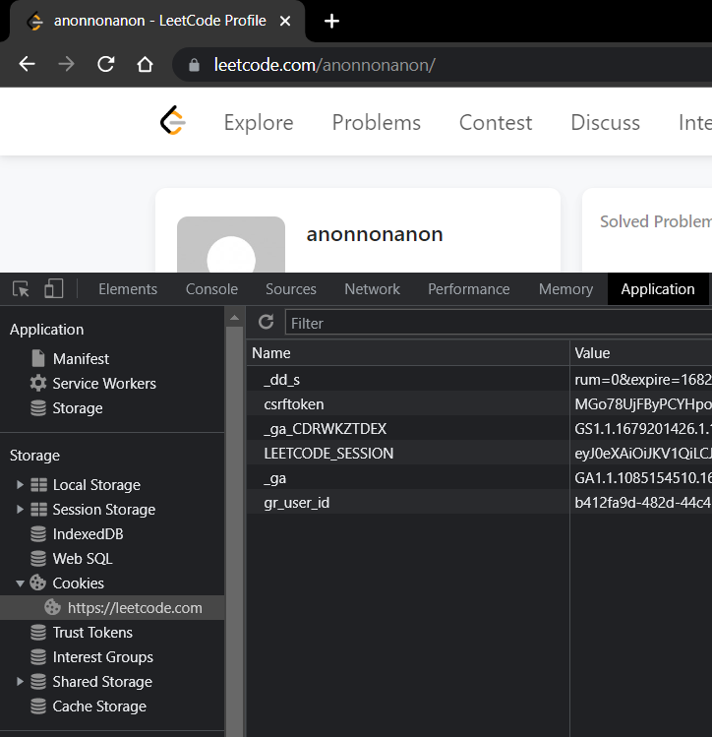Click the browser back arrow
This screenshot has width=712, height=737.
pyautogui.click(x=27, y=64)
